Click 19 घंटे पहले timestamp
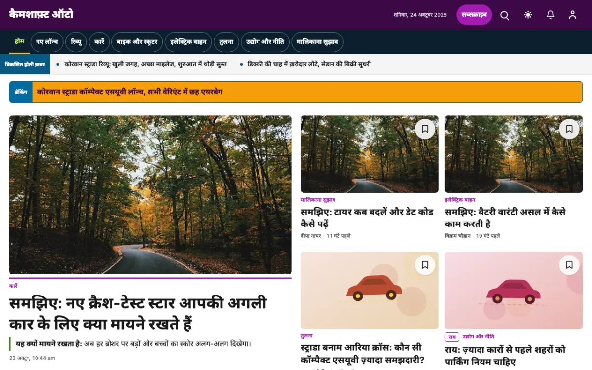This screenshot has height=370, width=592. [488, 236]
